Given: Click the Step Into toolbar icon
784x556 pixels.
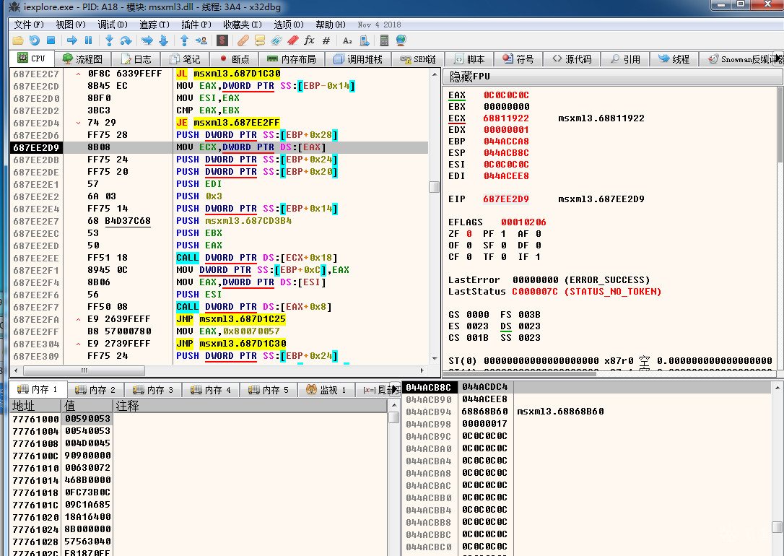Looking at the screenshot, I should click(x=109, y=40).
